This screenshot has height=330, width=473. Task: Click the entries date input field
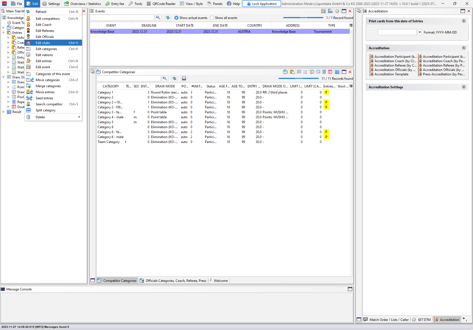397,32
